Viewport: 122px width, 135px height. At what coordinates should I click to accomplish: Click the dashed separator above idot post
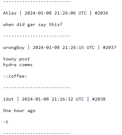click(37, 88)
